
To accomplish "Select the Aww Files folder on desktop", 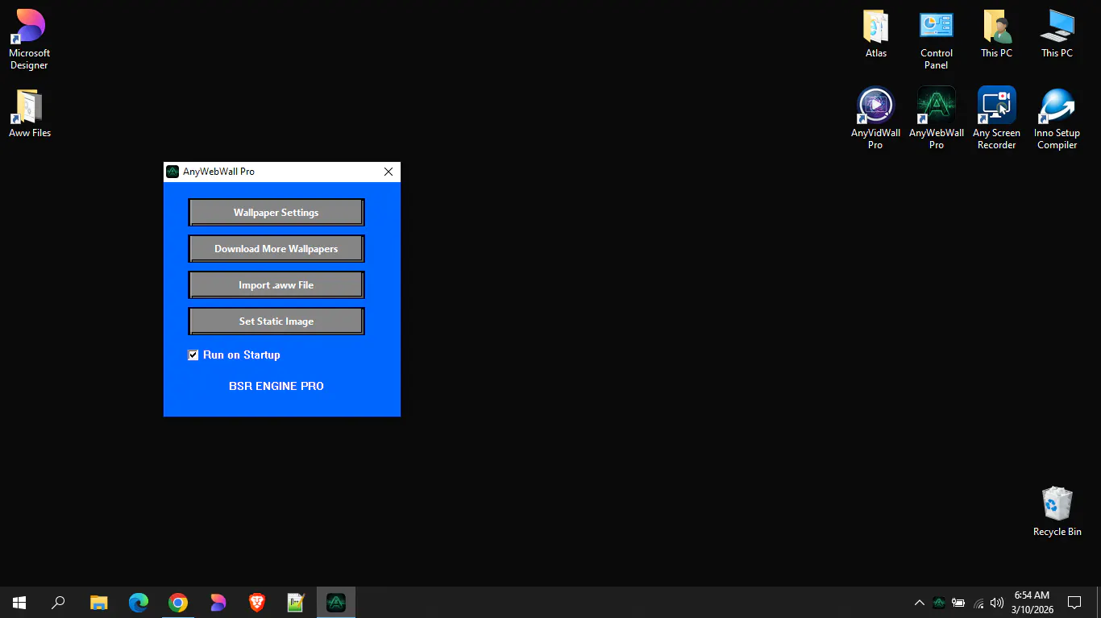I will tap(30, 114).
